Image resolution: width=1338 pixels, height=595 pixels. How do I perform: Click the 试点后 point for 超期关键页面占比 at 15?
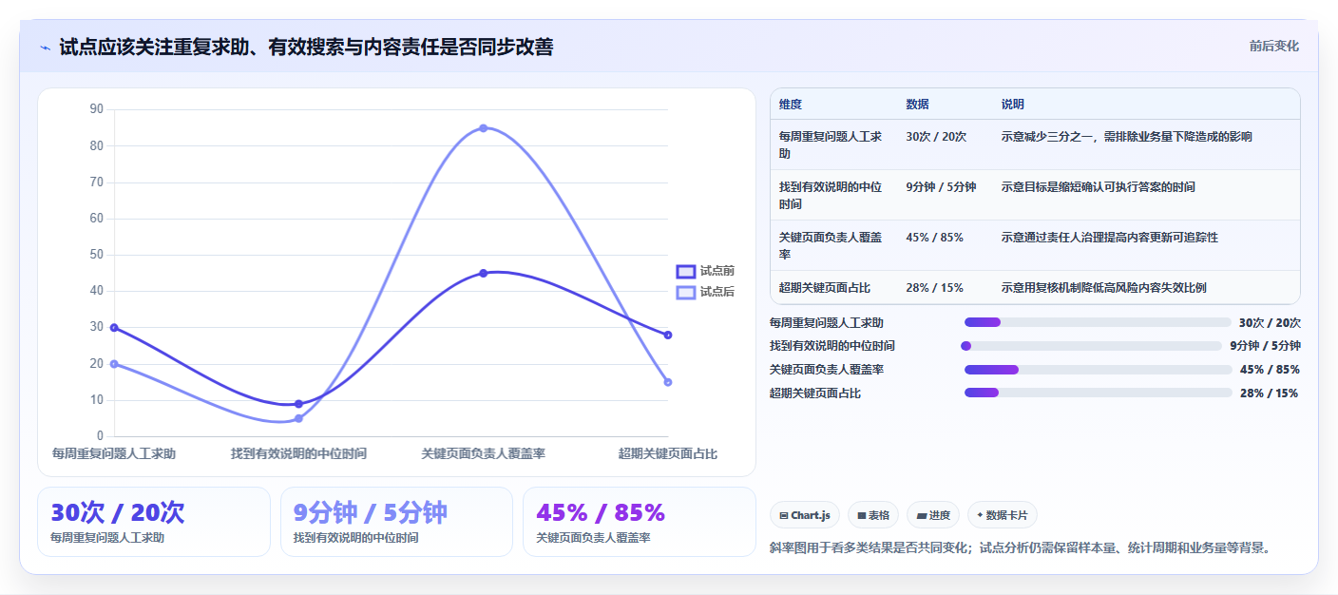668,382
